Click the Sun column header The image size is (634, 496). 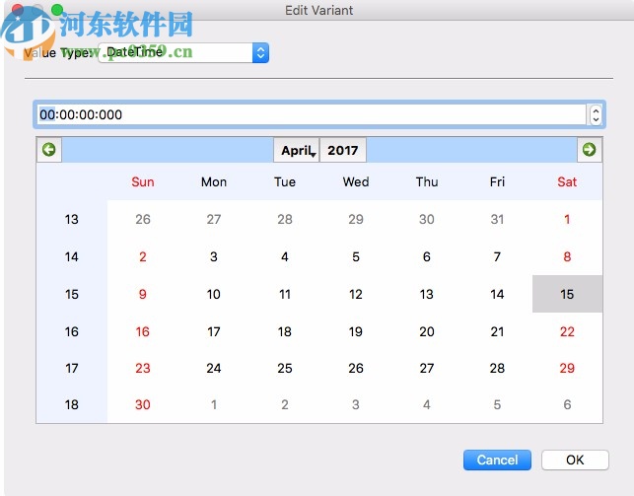pyautogui.click(x=143, y=181)
